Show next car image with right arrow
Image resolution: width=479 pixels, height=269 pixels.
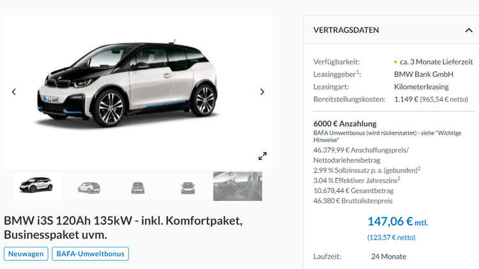coord(262,92)
